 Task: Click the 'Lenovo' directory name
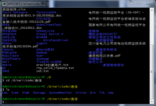[8, 50]
